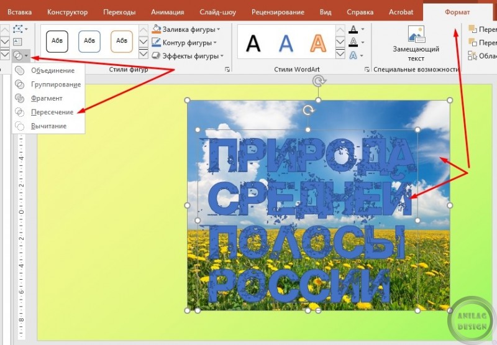The height and width of the screenshot is (345, 497).
Task: Click the picture's top-right corner handle
Action: click(450, 100)
